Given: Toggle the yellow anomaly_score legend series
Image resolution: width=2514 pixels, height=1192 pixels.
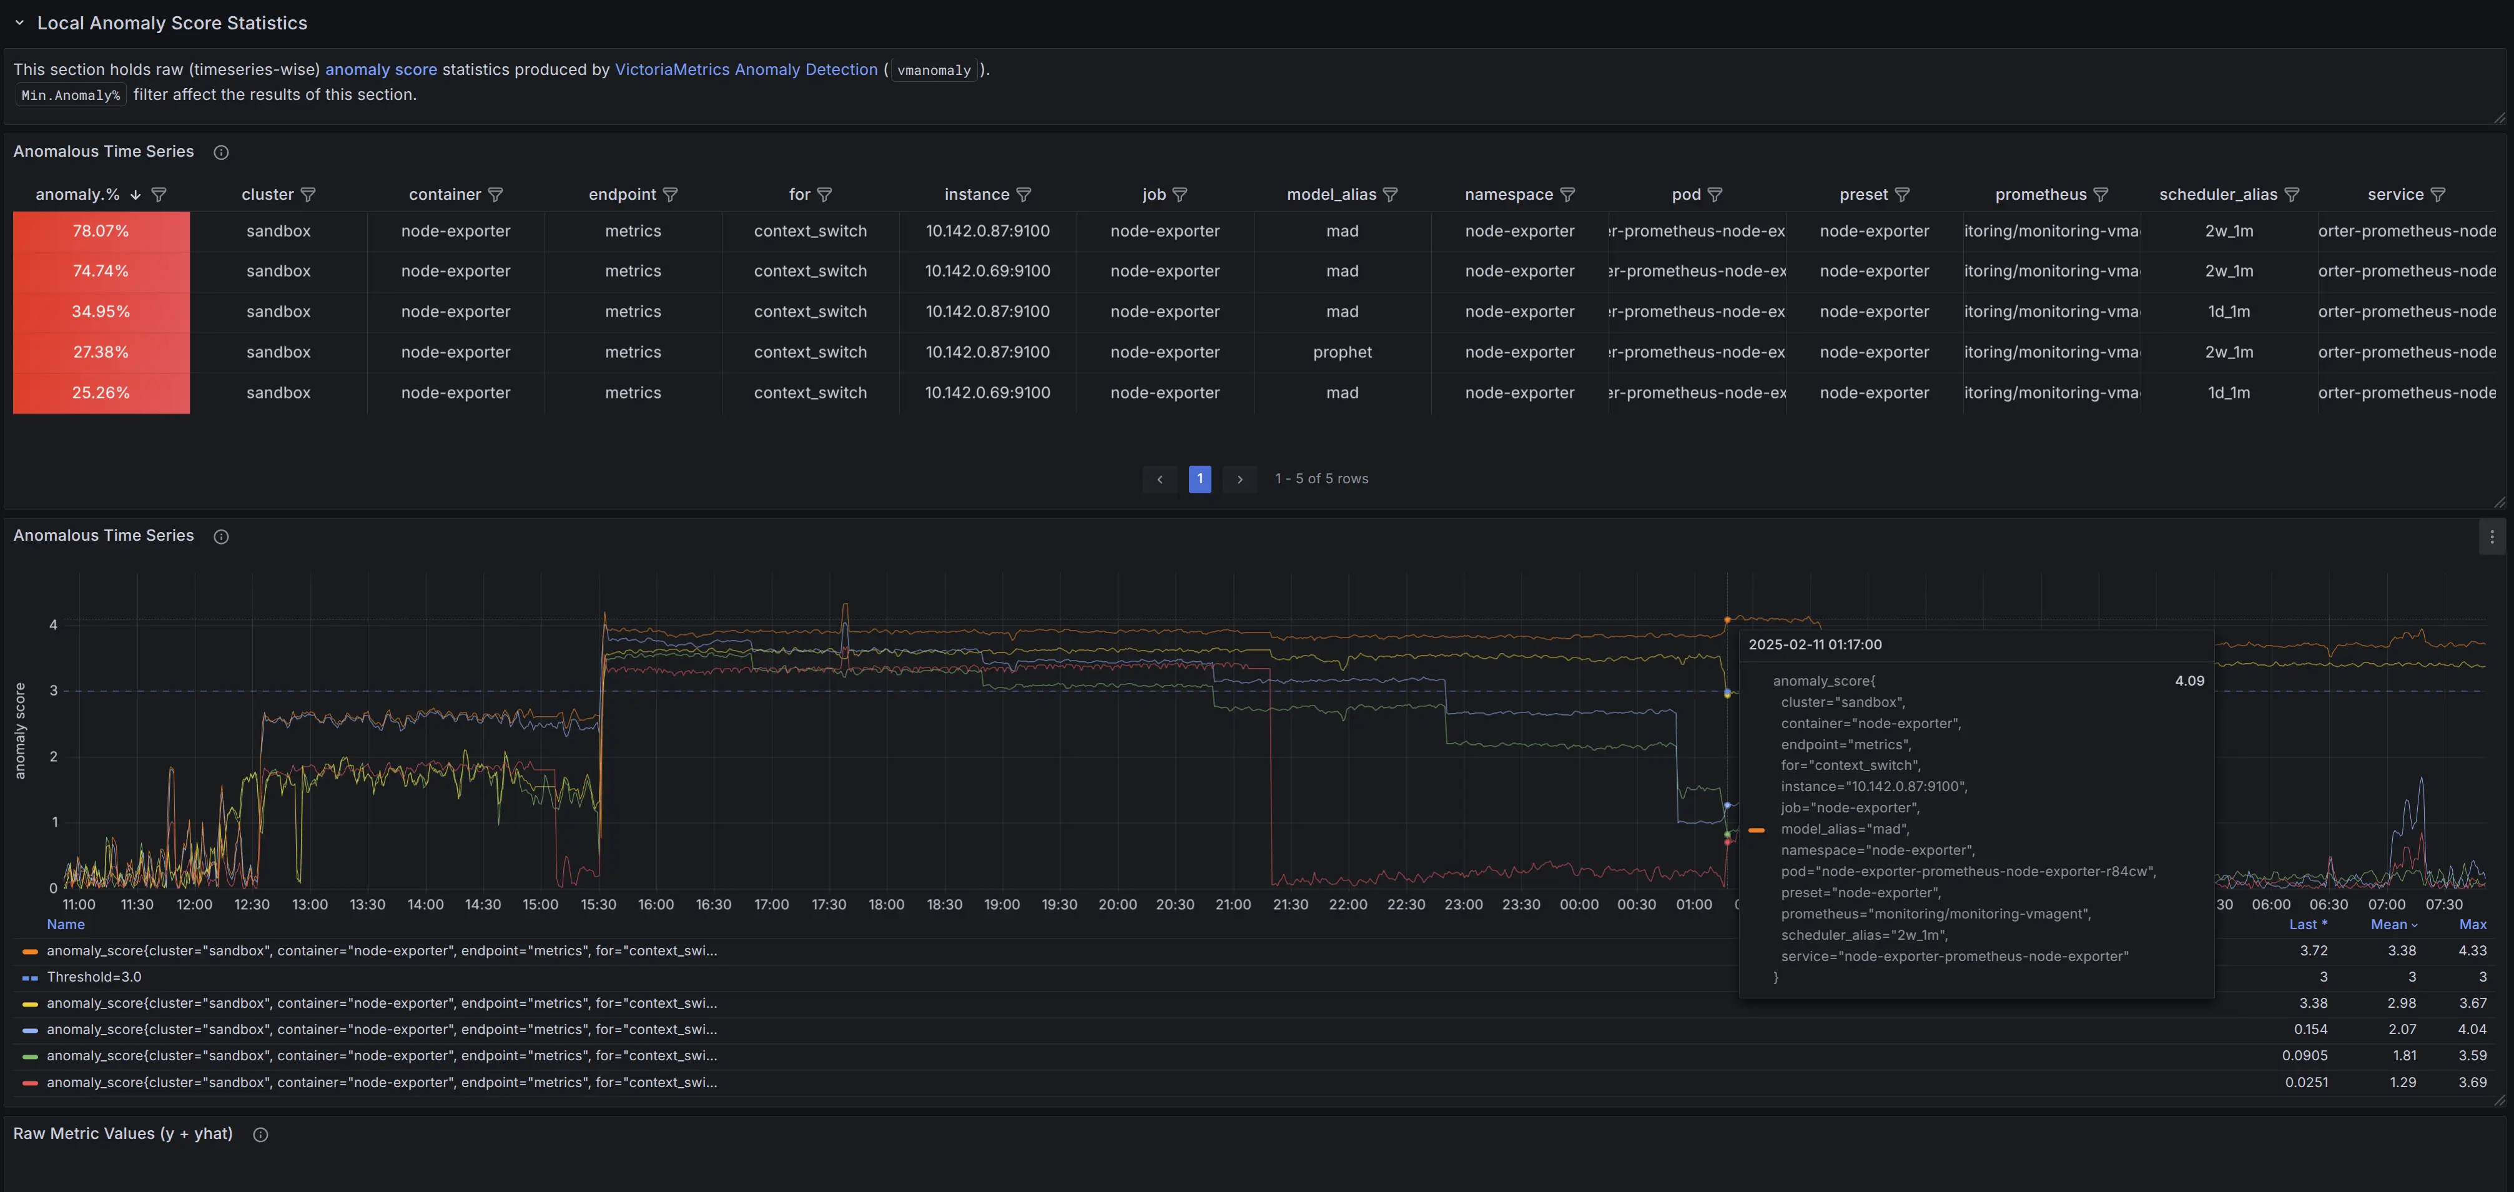Looking at the screenshot, I should [x=381, y=1003].
